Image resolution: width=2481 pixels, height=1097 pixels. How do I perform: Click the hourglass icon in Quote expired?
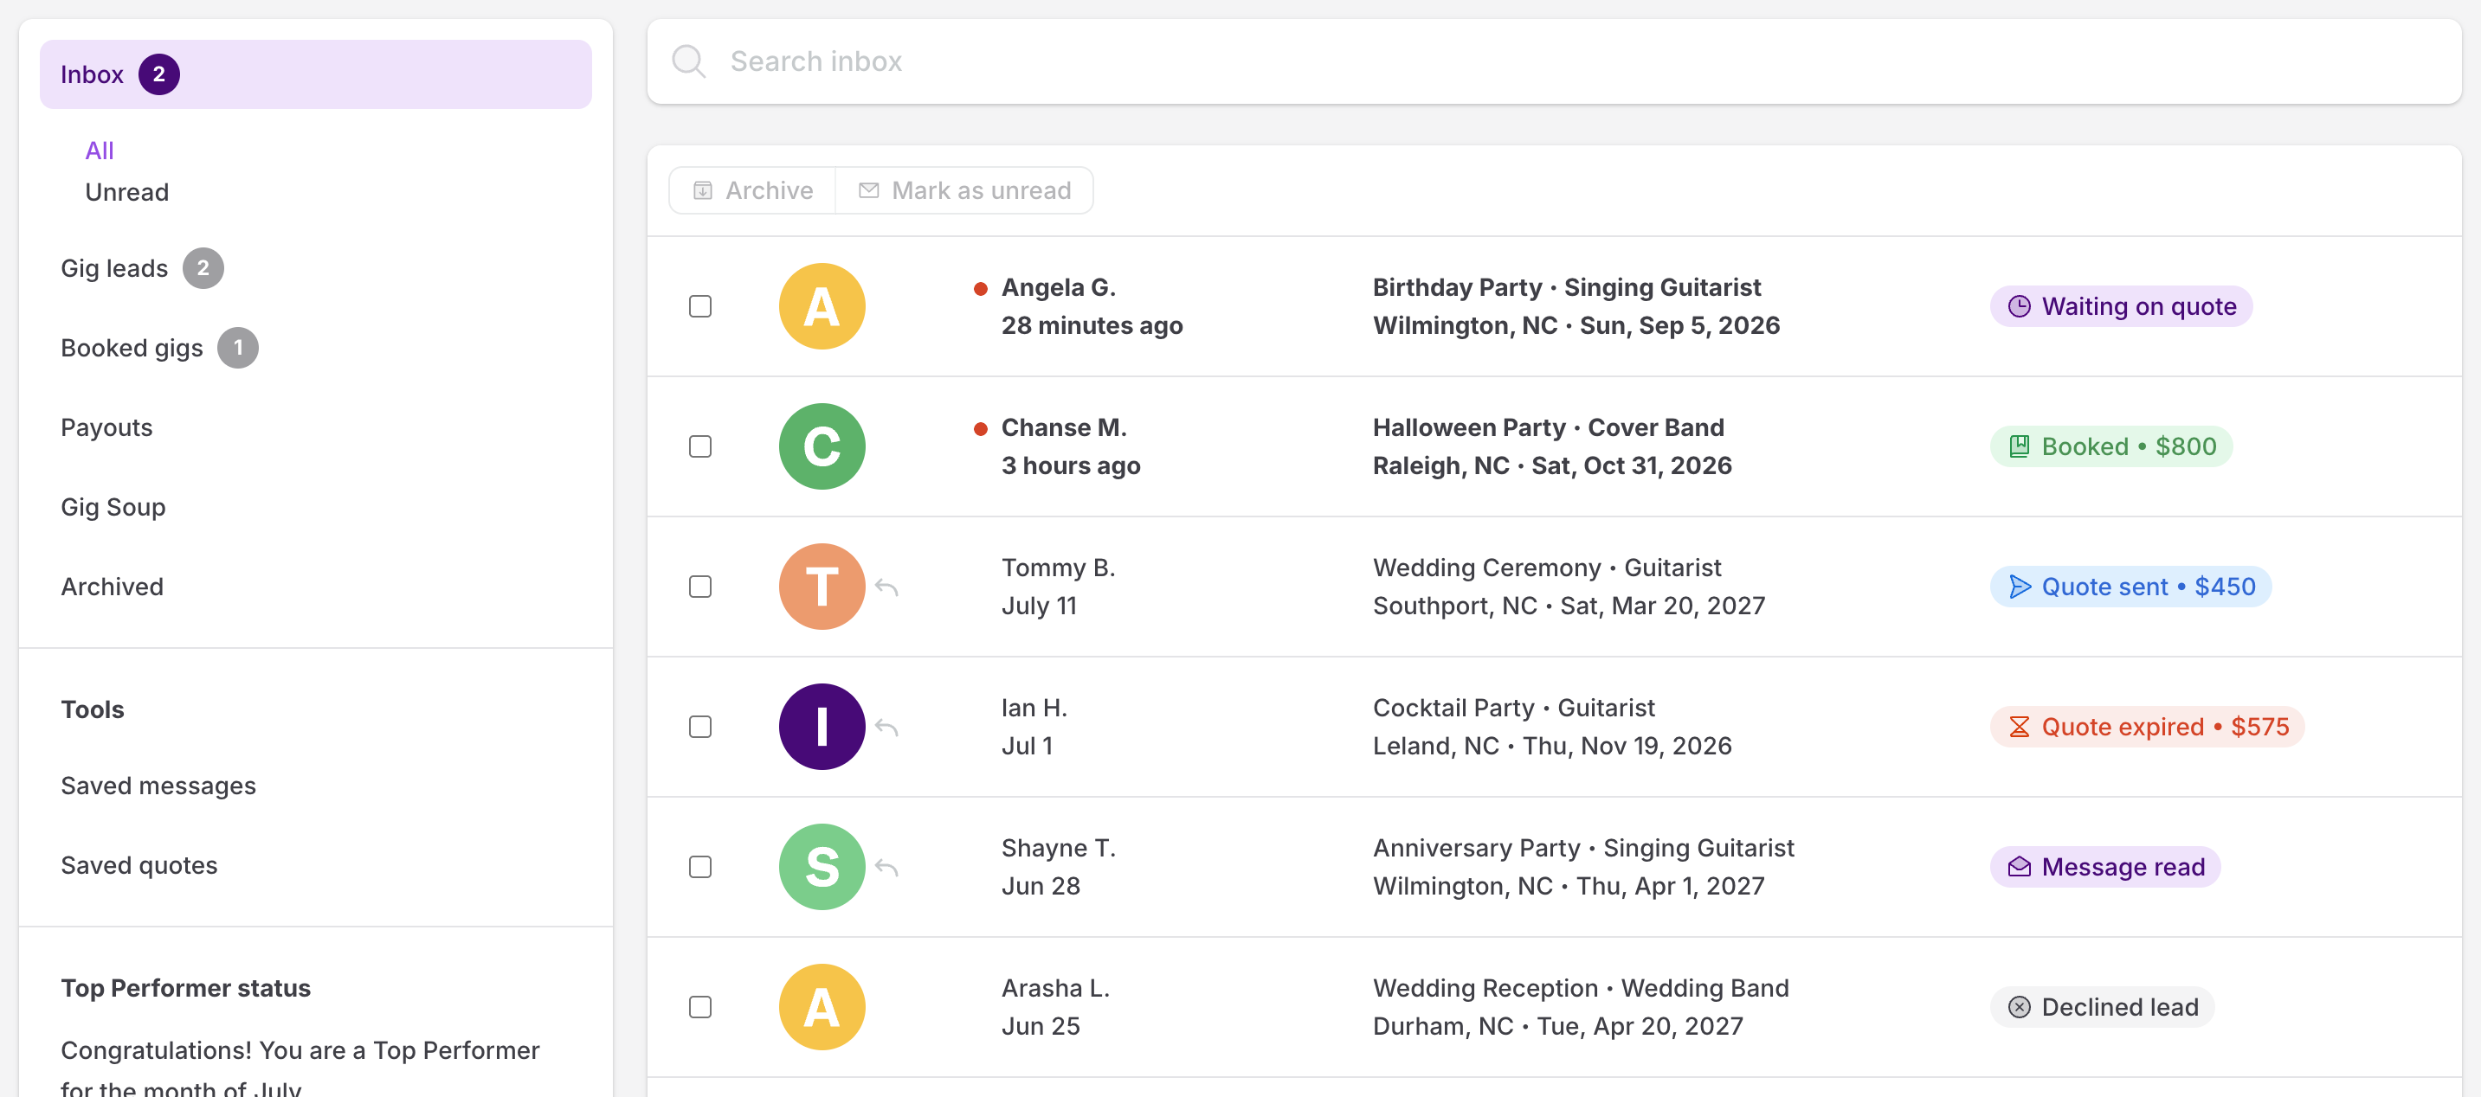pos(2019,727)
